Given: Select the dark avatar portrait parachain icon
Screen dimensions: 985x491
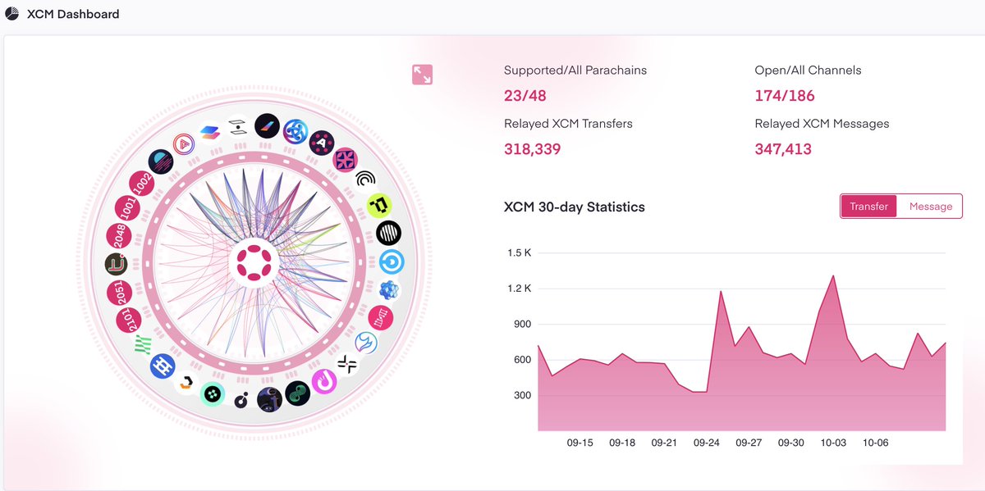Looking at the screenshot, I should (269, 399).
